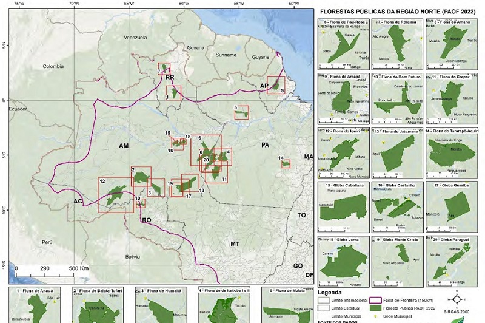Screen dimensions: 485x323
Task: Click the Faixa de Fronteira purple swatch
Action: (378, 301)
